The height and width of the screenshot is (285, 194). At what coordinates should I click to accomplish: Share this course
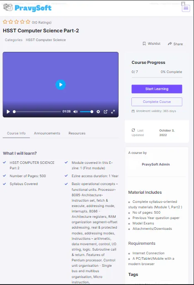click(175, 44)
